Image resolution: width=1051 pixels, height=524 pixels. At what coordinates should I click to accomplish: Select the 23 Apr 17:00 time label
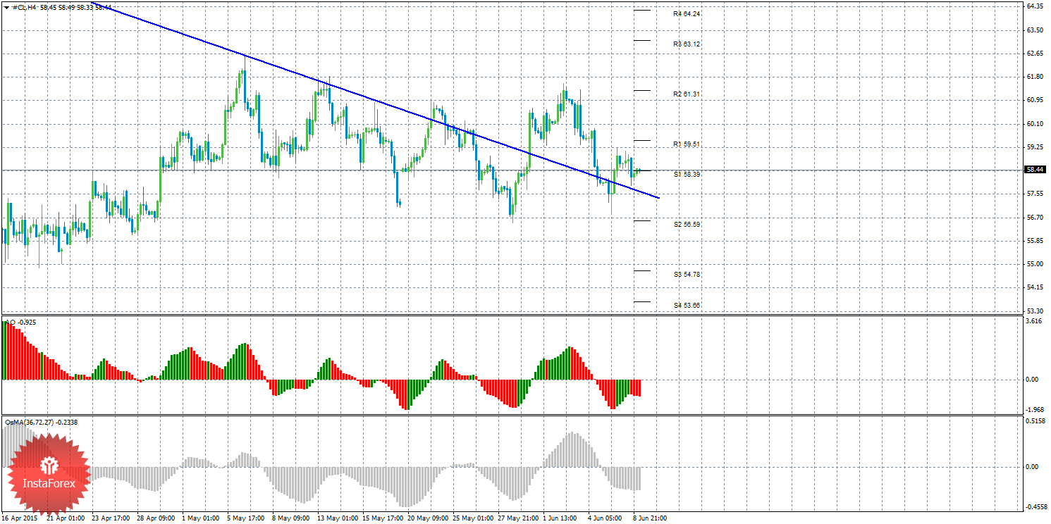[110, 518]
